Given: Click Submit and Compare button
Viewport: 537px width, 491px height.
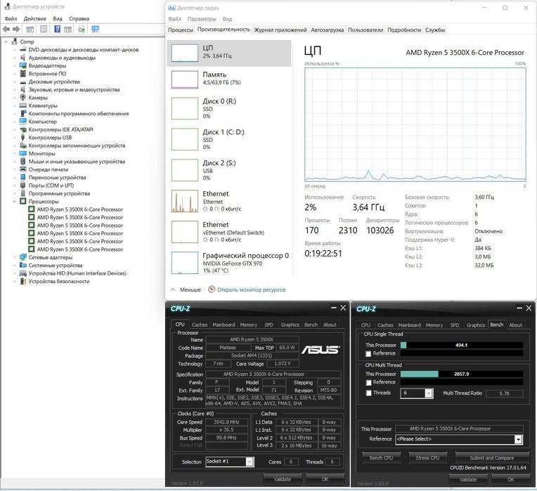Looking at the screenshot, I should coord(491,458).
